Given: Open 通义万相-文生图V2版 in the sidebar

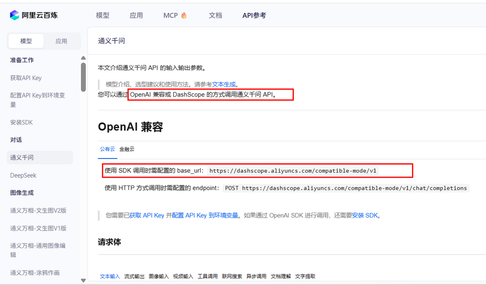Looking at the screenshot, I should (38, 211).
